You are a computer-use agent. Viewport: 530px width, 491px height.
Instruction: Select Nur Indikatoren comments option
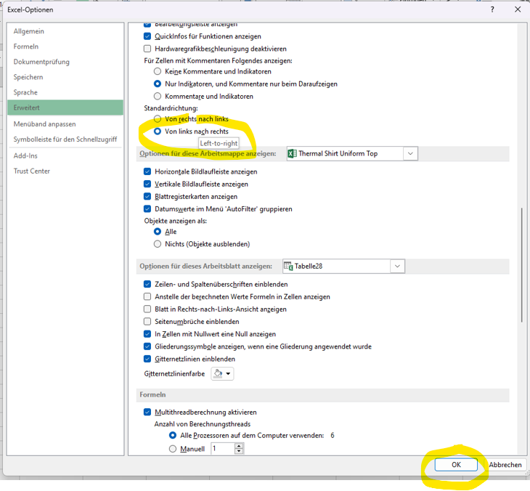tap(158, 84)
